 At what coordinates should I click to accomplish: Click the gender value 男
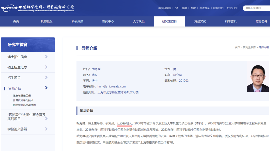[x=174, y=69]
